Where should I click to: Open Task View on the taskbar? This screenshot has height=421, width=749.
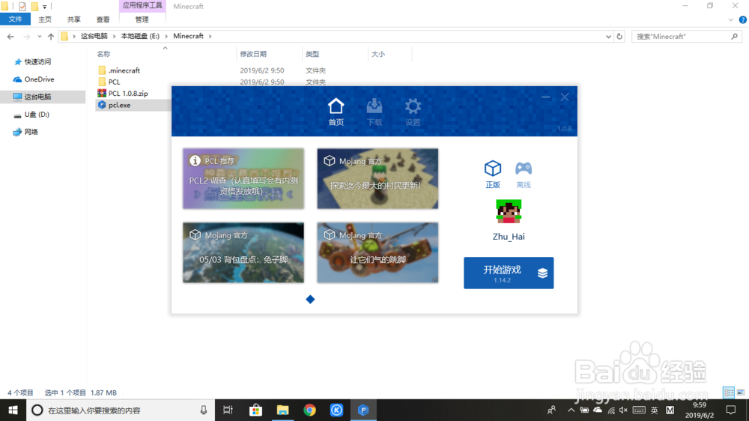click(x=228, y=410)
